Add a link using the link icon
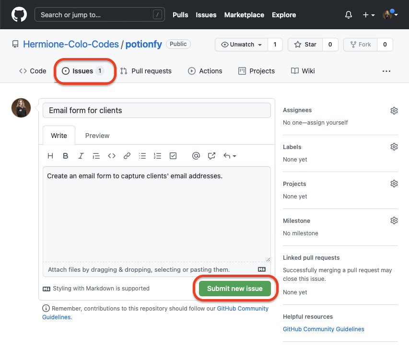409x347 pixels. click(x=127, y=156)
